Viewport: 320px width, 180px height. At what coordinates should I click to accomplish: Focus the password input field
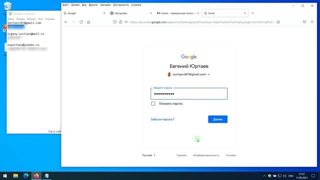(x=189, y=93)
